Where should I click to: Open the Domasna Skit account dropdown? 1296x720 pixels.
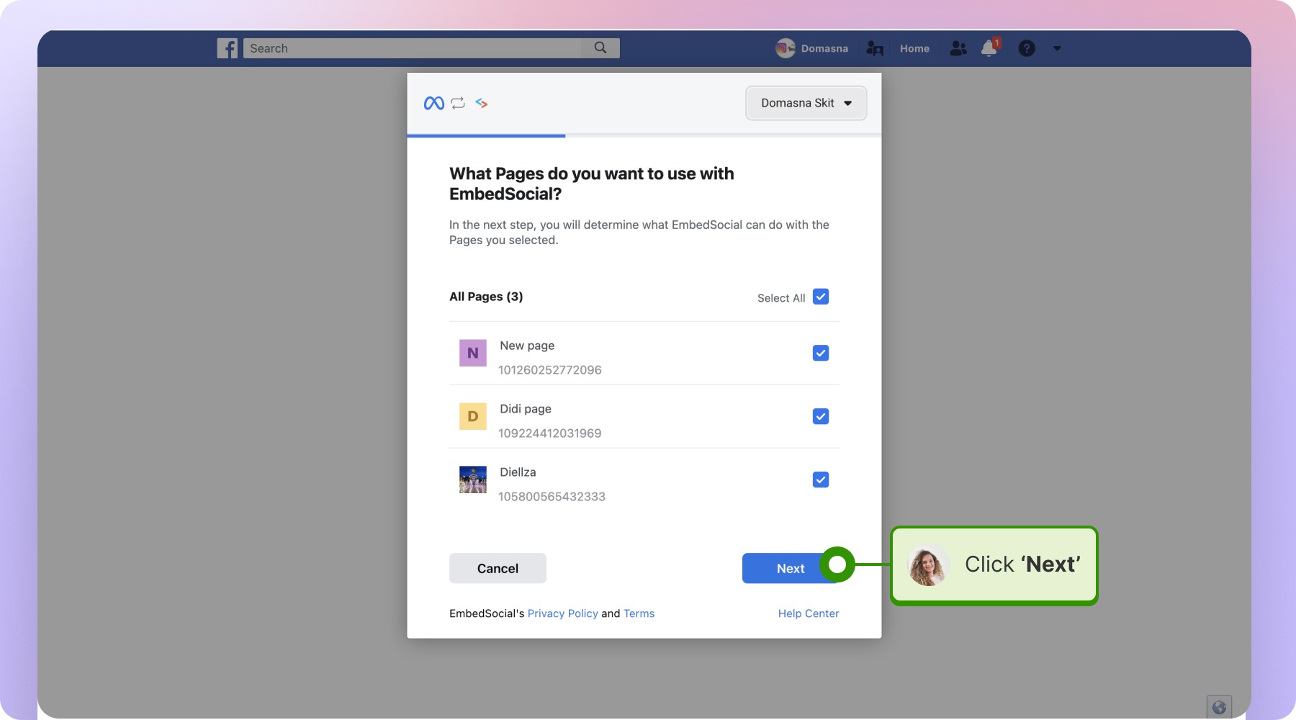tap(806, 103)
